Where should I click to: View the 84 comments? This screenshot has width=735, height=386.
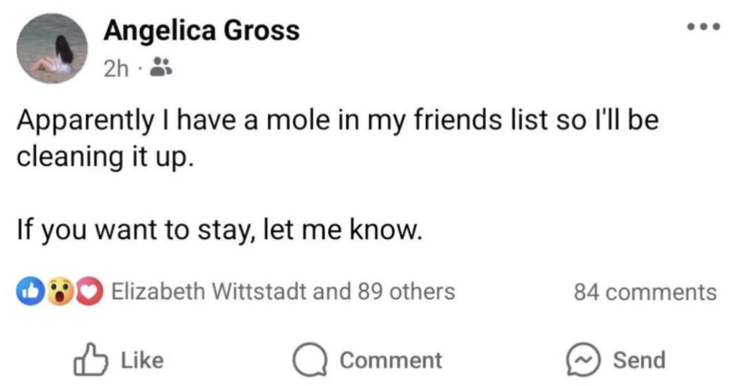[x=645, y=292]
